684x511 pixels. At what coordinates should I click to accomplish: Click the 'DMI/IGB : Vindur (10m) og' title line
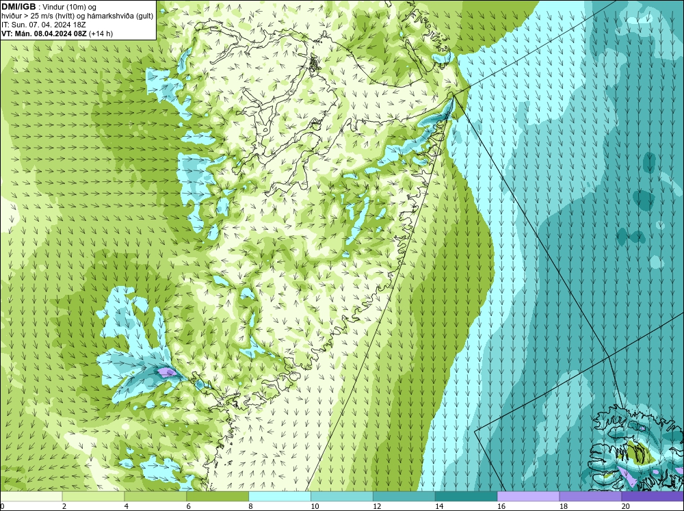pyautogui.click(x=49, y=7)
